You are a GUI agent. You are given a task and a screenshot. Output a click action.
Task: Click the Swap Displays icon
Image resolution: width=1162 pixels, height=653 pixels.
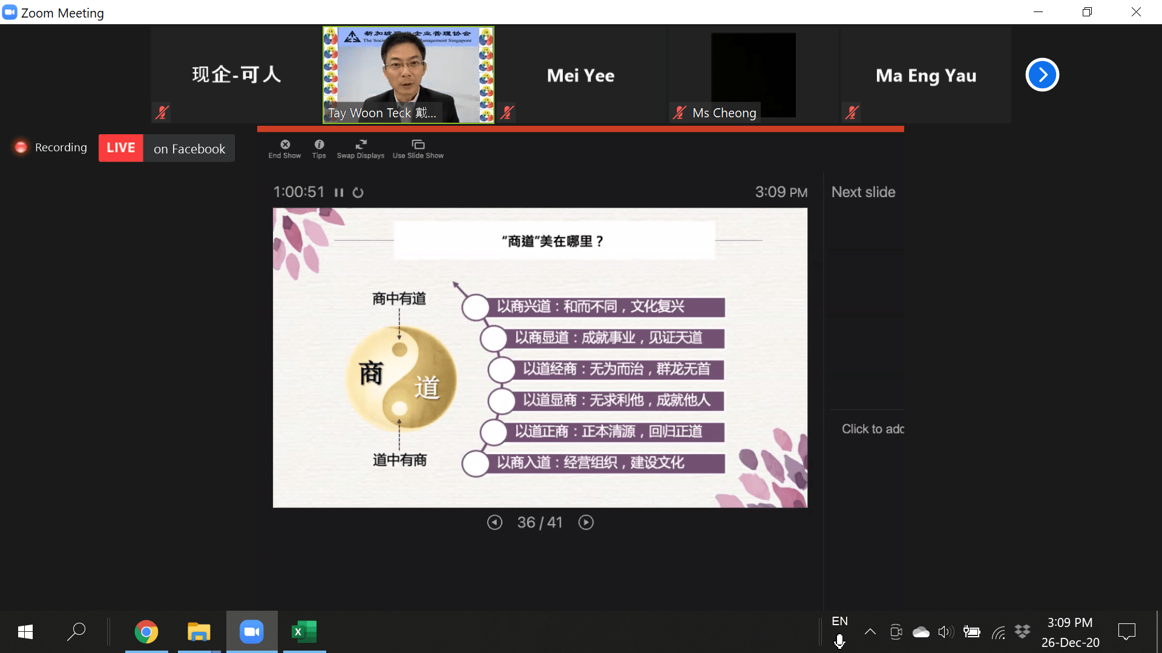(361, 145)
